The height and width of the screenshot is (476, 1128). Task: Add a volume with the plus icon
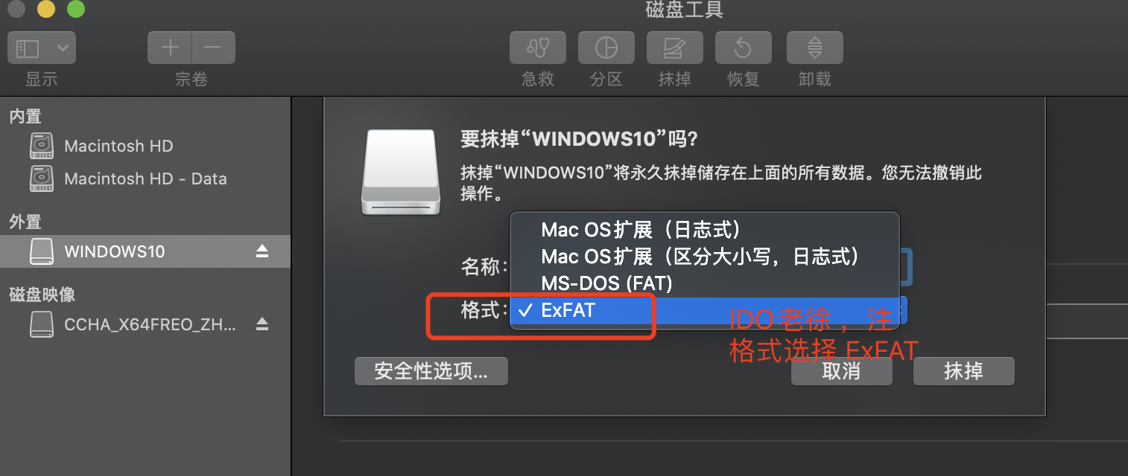(x=170, y=48)
